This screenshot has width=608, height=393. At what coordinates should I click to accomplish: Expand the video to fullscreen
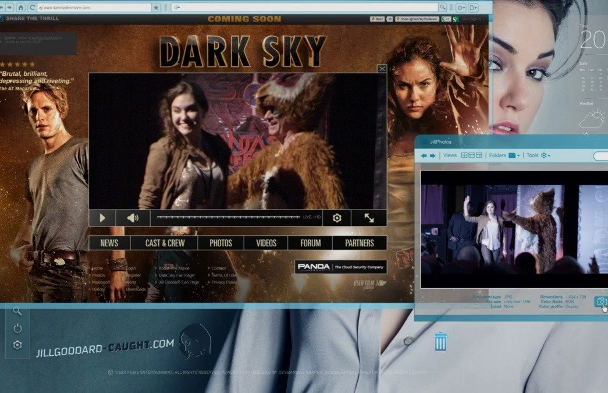point(369,218)
